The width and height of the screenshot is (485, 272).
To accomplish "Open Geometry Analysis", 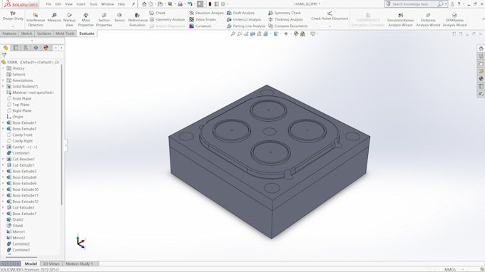I will pos(167,19).
